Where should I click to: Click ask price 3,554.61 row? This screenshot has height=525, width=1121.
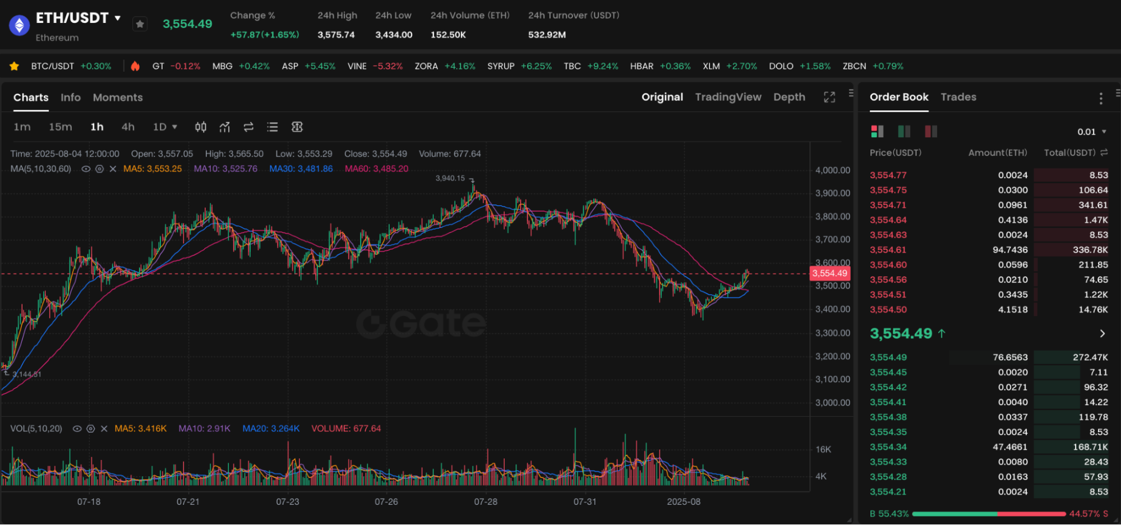989,250
